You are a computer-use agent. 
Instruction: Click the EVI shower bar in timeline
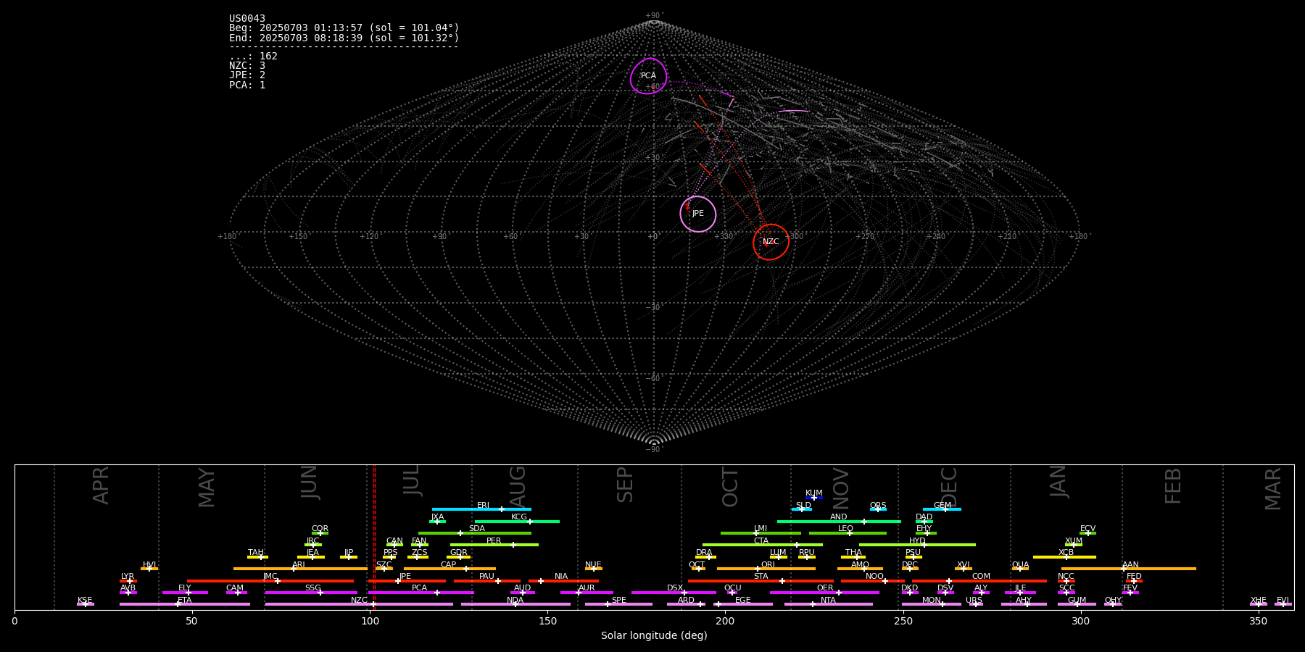coord(1283,604)
